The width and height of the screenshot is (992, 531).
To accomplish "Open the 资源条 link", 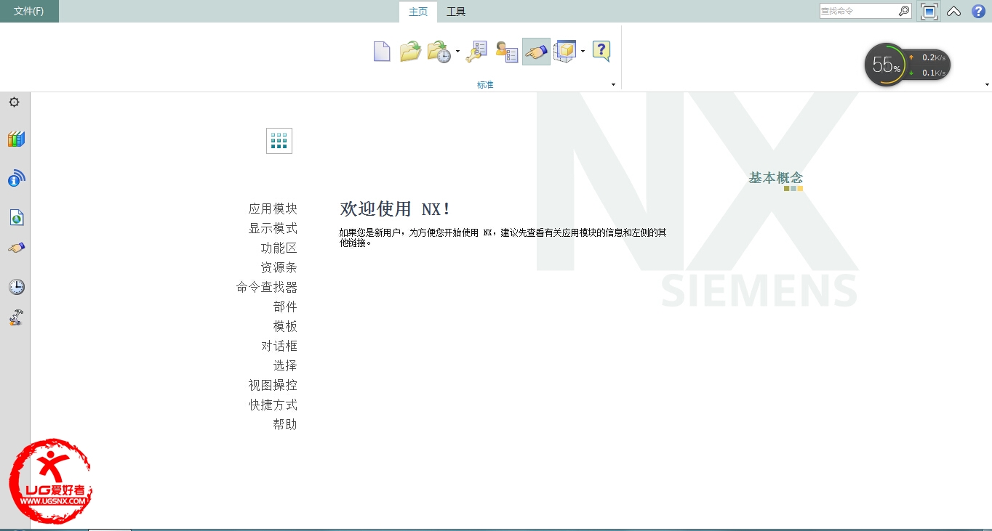I will click(279, 268).
